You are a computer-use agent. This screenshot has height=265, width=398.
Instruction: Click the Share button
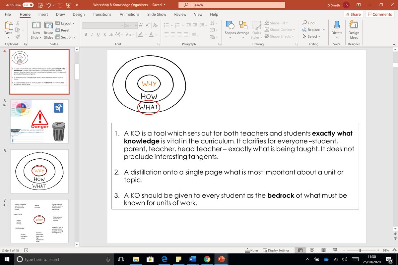(353, 14)
